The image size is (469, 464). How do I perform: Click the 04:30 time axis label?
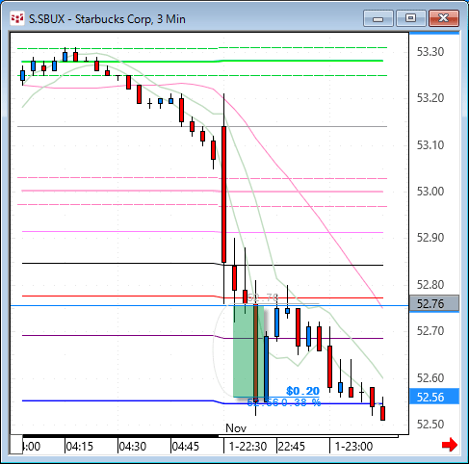coord(133,447)
